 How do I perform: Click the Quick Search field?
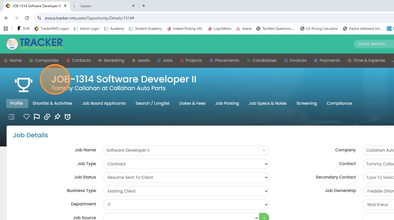[372, 44]
